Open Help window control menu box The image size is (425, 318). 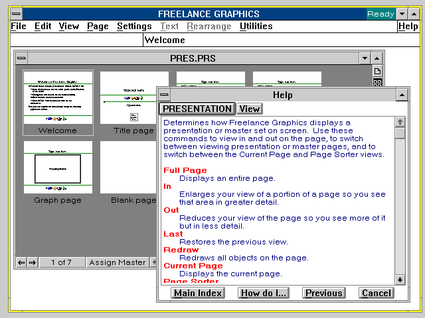[165, 95]
